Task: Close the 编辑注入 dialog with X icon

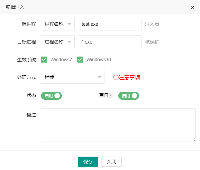Action: tap(193, 7)
